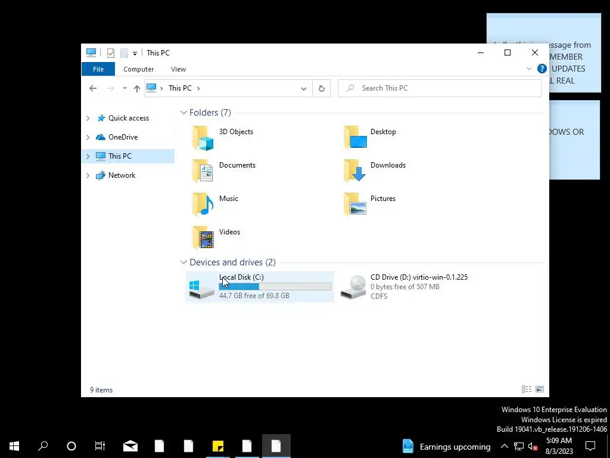Open Cortana circle on taskbar

pos(71,446)
